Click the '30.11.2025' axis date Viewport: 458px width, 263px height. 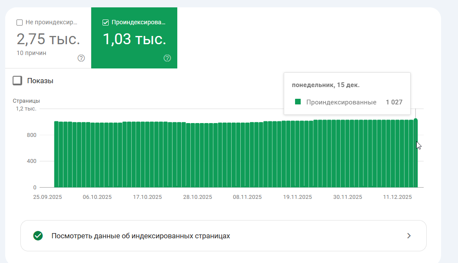coord(348,197)
